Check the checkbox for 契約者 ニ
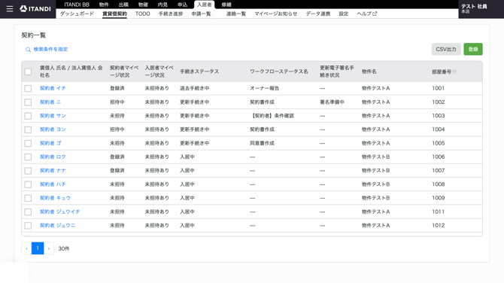 (28, 102)
